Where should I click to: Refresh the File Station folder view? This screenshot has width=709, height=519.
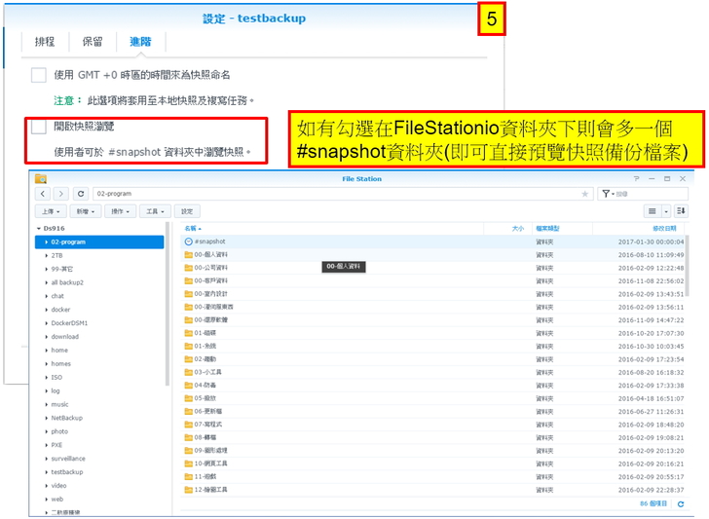[81, 194]
